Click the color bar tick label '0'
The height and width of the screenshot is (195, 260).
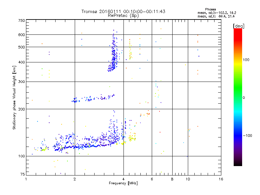point(243,98)
